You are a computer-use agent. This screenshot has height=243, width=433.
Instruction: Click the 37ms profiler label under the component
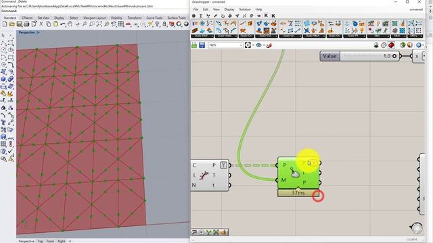coord(298,193)
